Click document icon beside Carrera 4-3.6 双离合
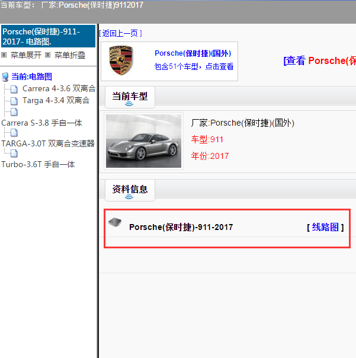356x358 pixels. click(14, 89)
